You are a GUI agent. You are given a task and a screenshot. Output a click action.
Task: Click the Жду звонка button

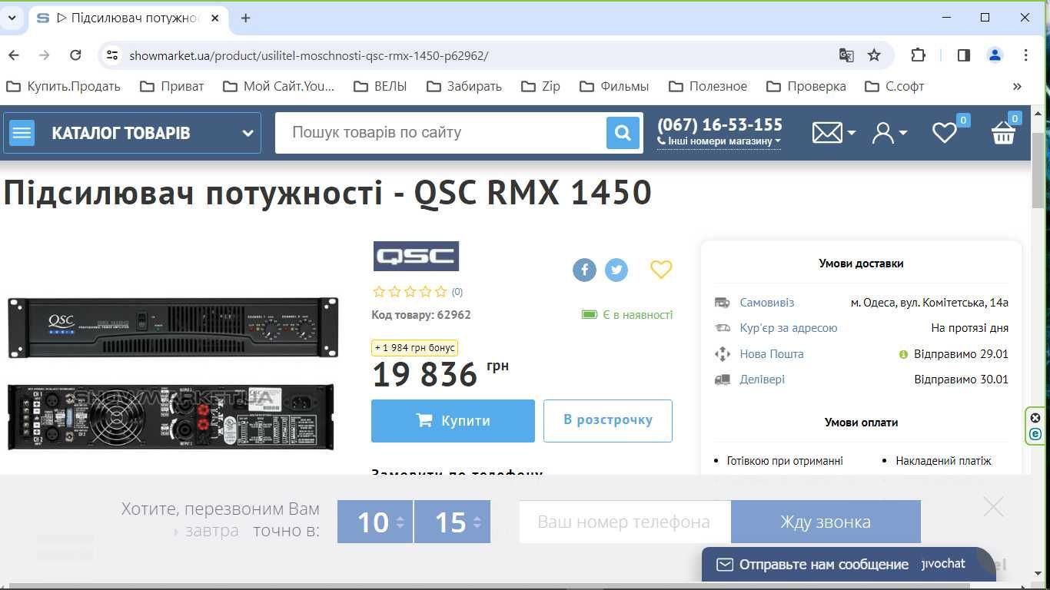(826, 522)
